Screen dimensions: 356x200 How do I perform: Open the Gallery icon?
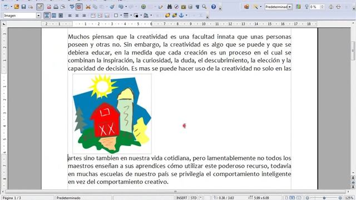[184, 7]
